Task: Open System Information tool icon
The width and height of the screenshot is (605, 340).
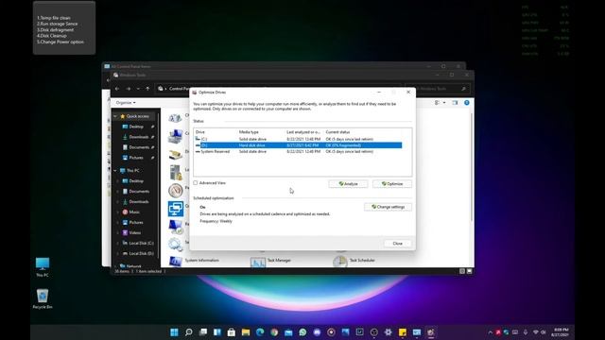Action: point(176,261)
